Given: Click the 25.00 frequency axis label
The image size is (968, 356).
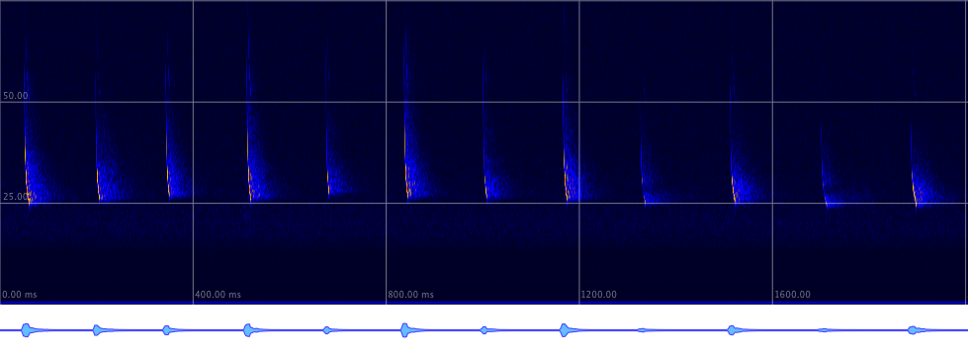Looking at the screenshot, I should click(16, 197).
